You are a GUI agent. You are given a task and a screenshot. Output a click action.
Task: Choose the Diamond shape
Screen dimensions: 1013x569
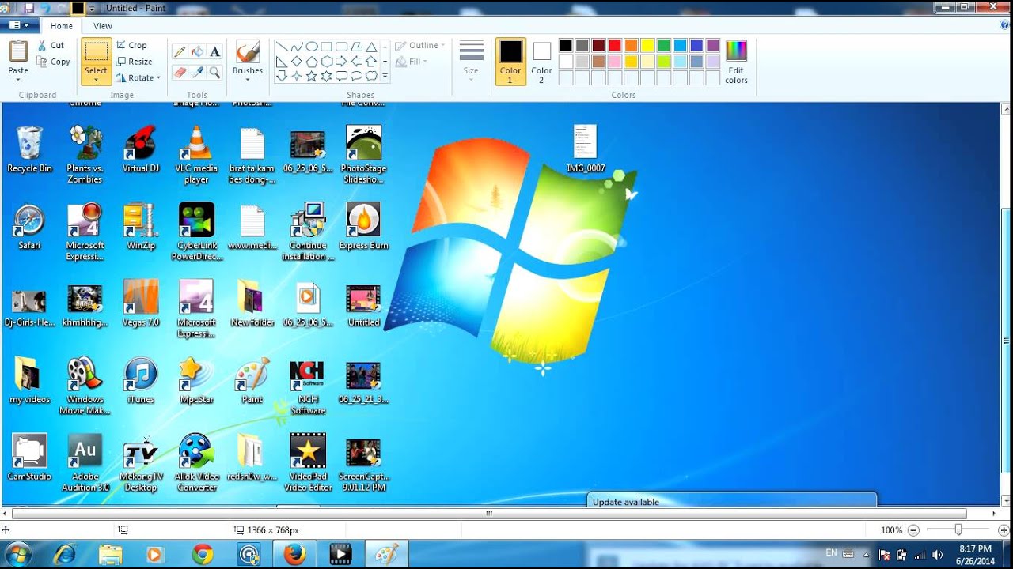[296, 62]
